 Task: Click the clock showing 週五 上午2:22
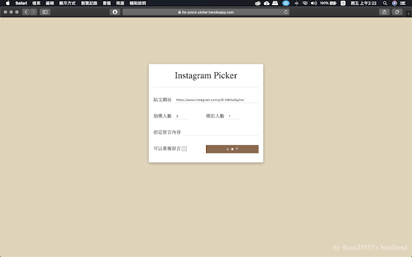pyautogui.click(x=363, y=3)
